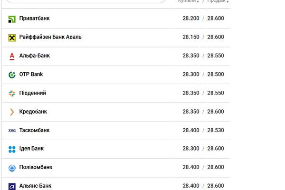Open the Таскомбанк name link

click(x=34, y=130)
